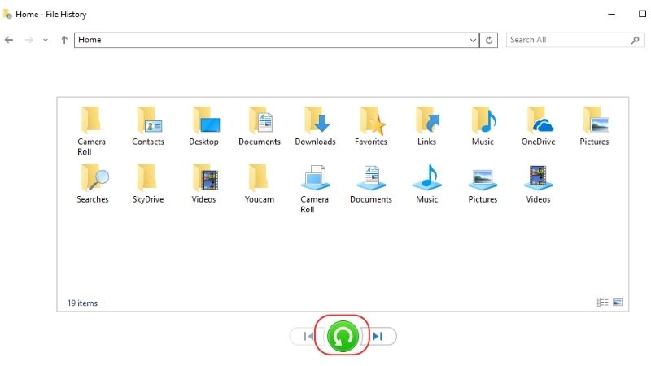This screenshot has width=651, height=366.
Task: Open the recent locations dropdown arrow
Action: [46, 40]
